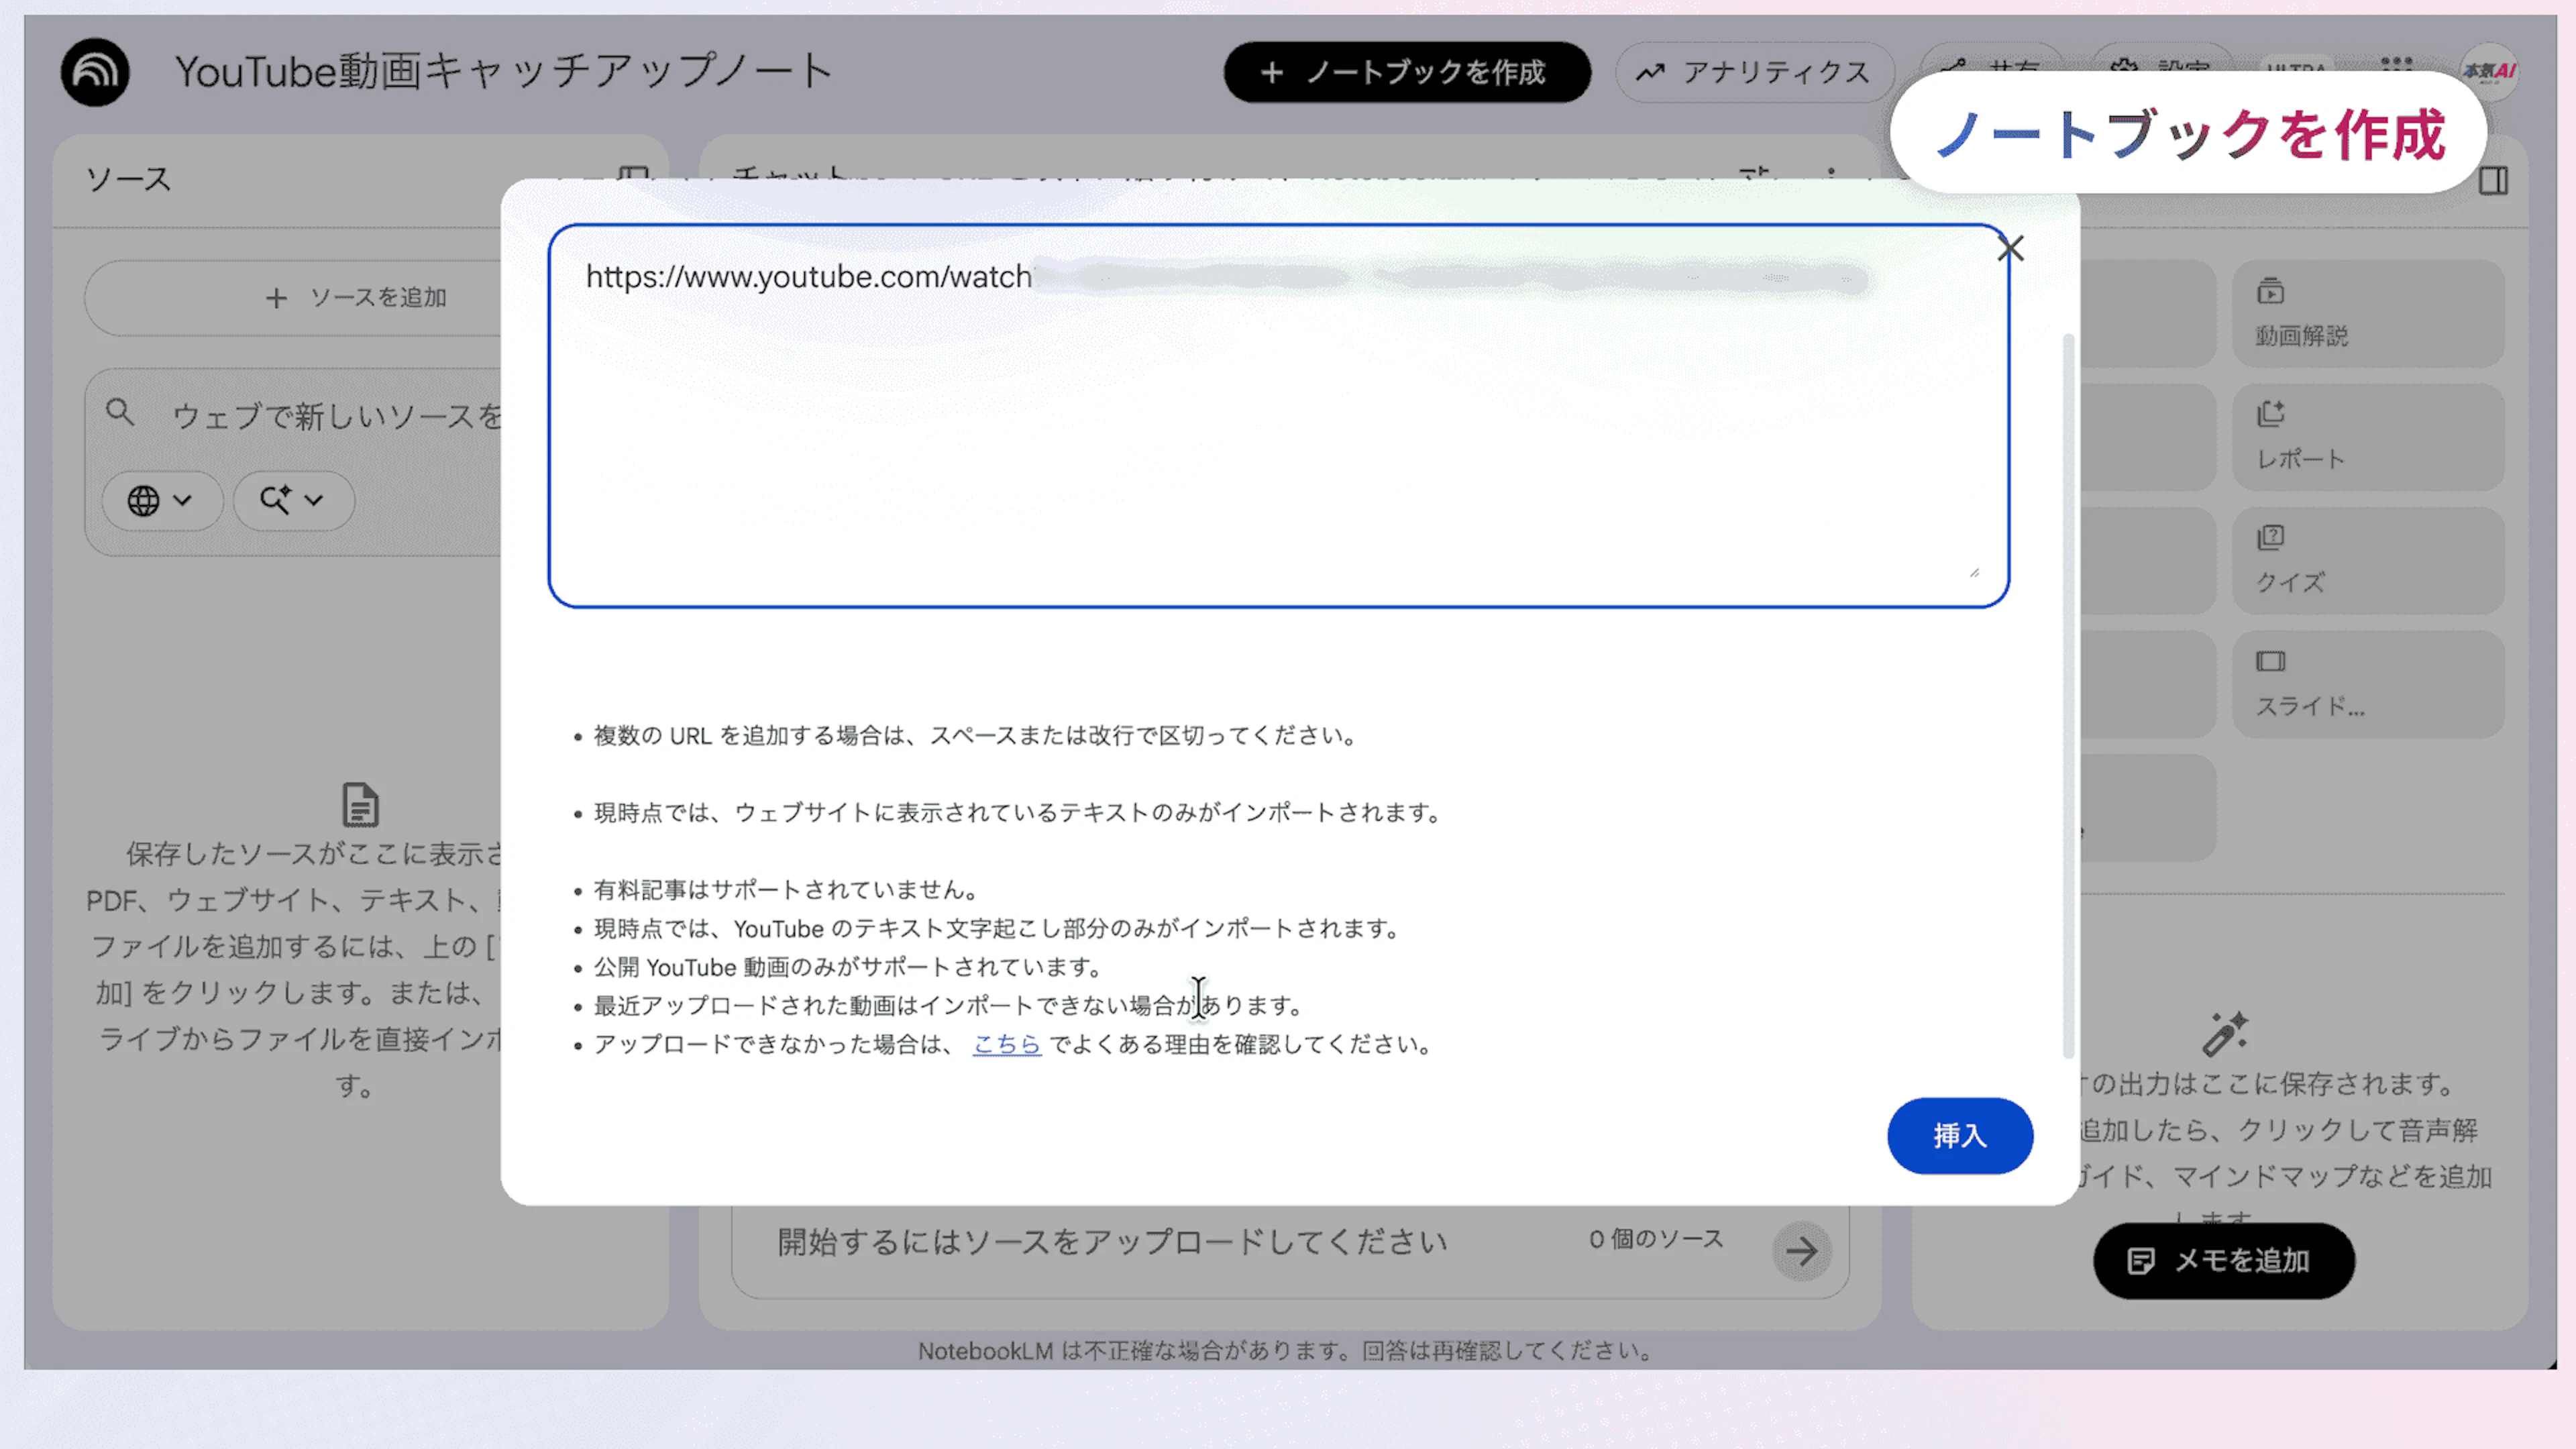Image resolution: width=2576 pixels, height=1449 pixels.
Task: Click the chat send arrow button
Action: [1801, 1250]
